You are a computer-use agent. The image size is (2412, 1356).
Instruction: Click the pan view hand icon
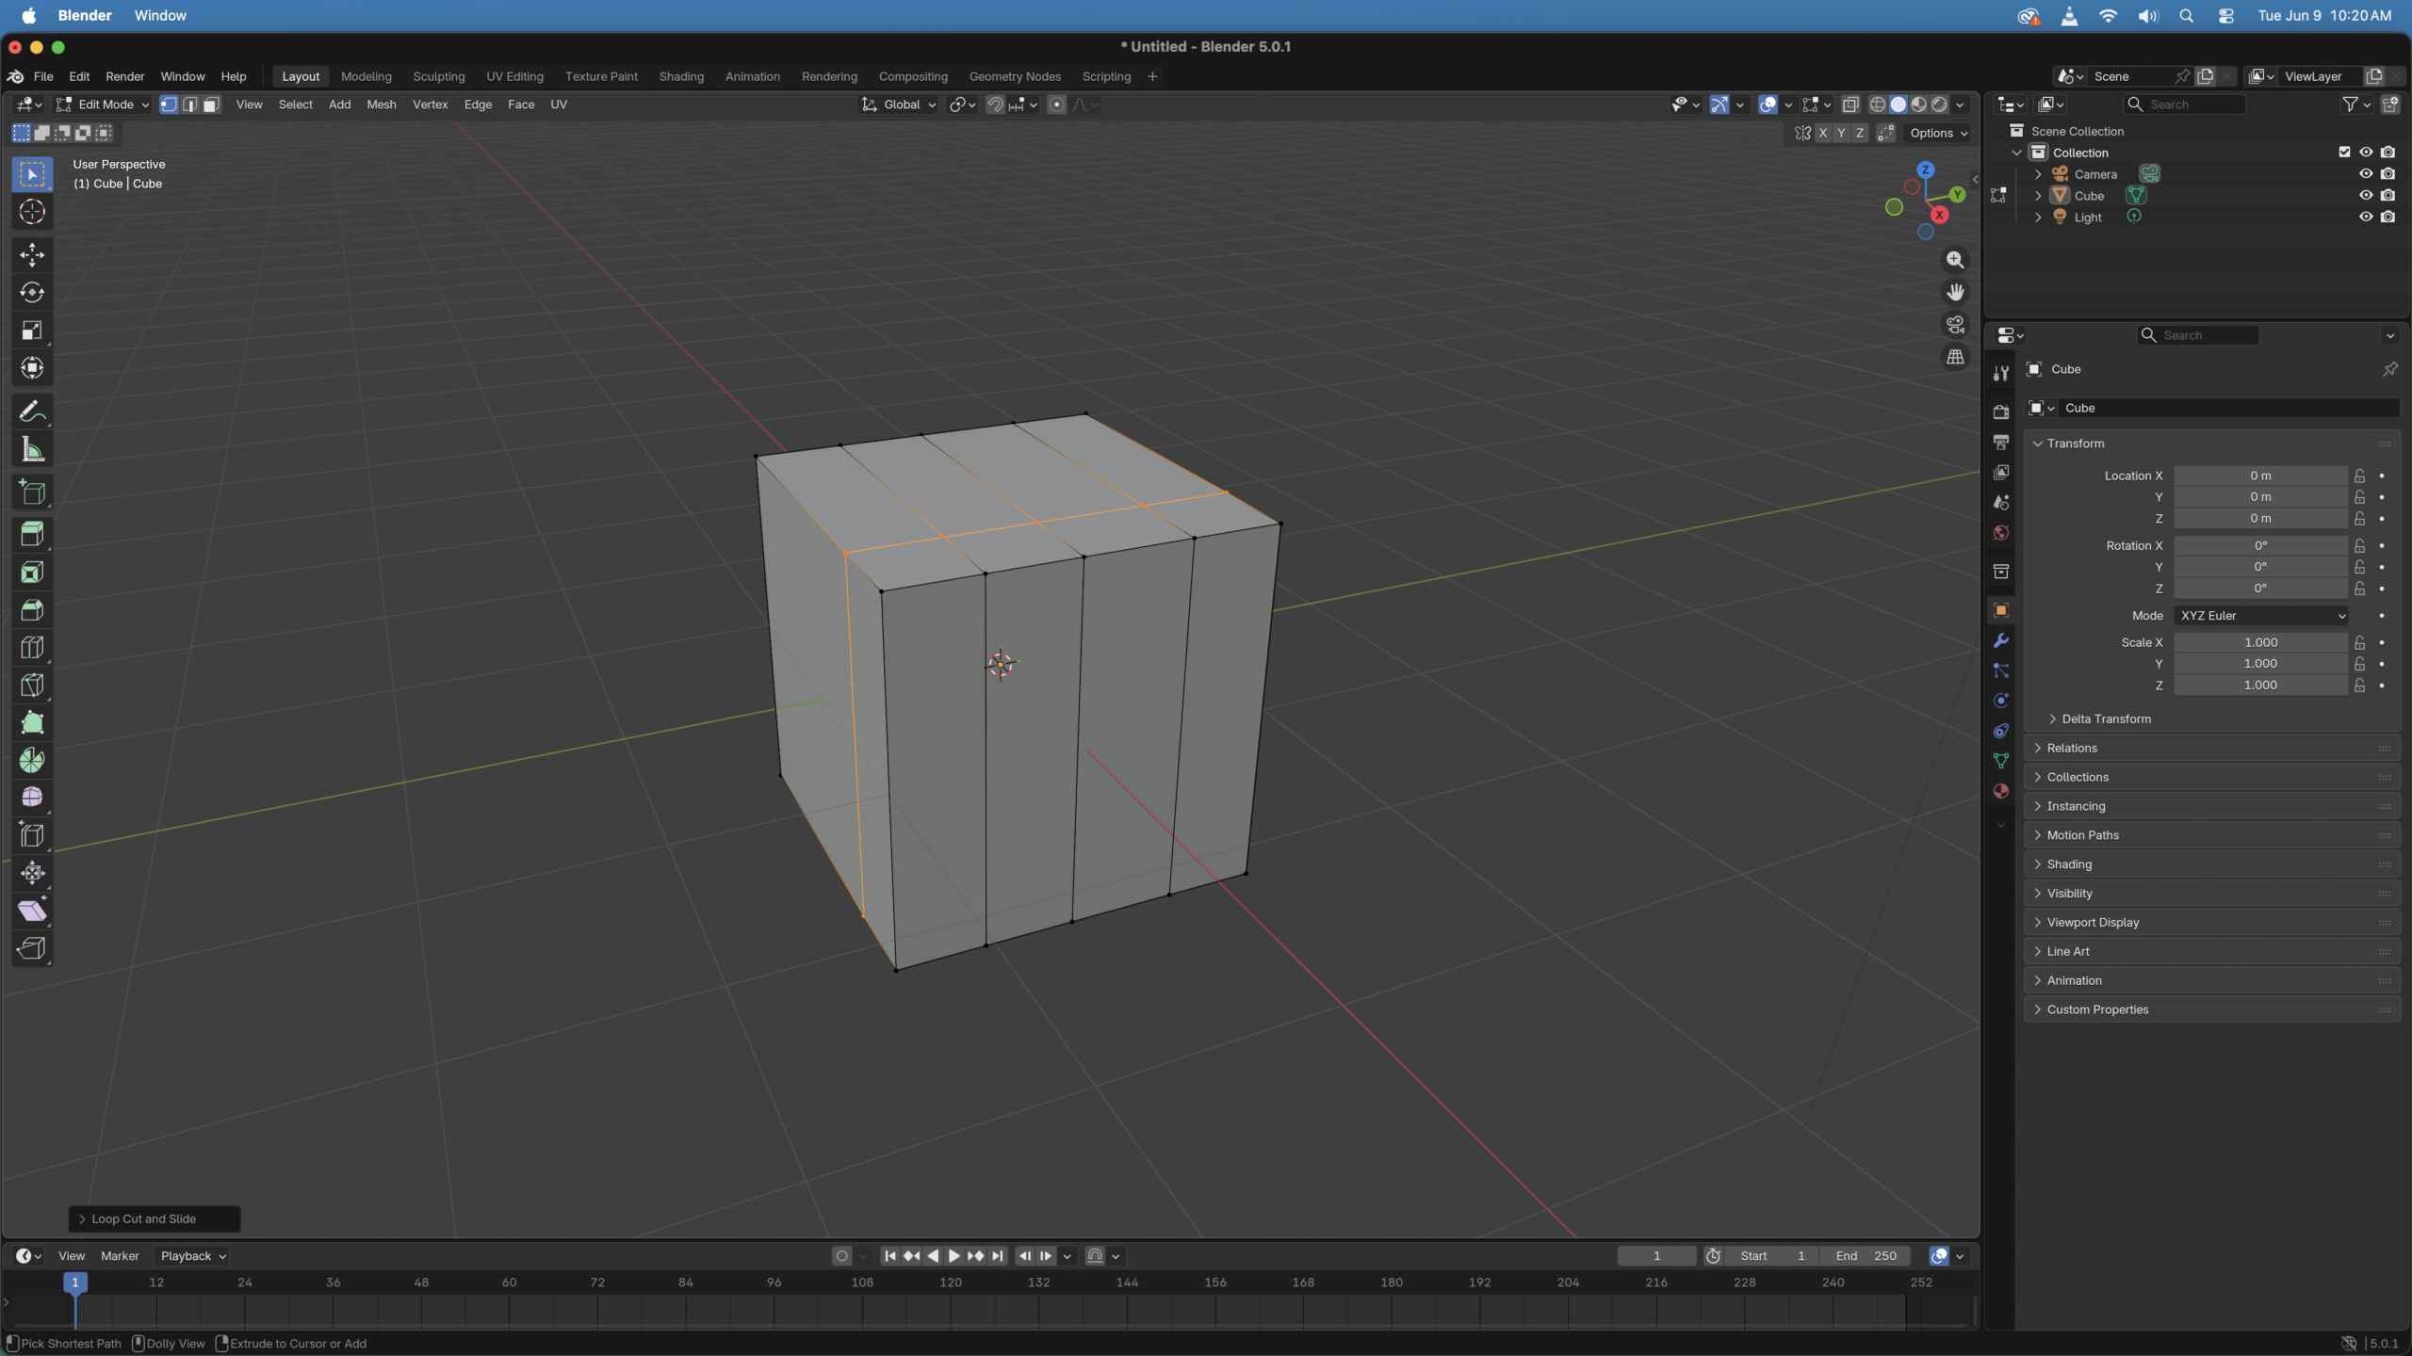1956,293
